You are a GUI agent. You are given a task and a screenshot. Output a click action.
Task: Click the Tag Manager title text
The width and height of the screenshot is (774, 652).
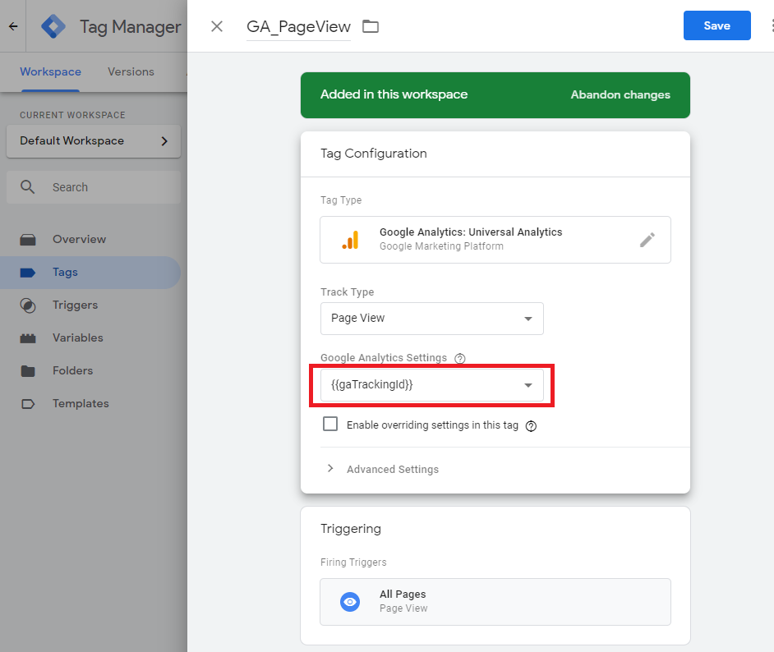131,26
